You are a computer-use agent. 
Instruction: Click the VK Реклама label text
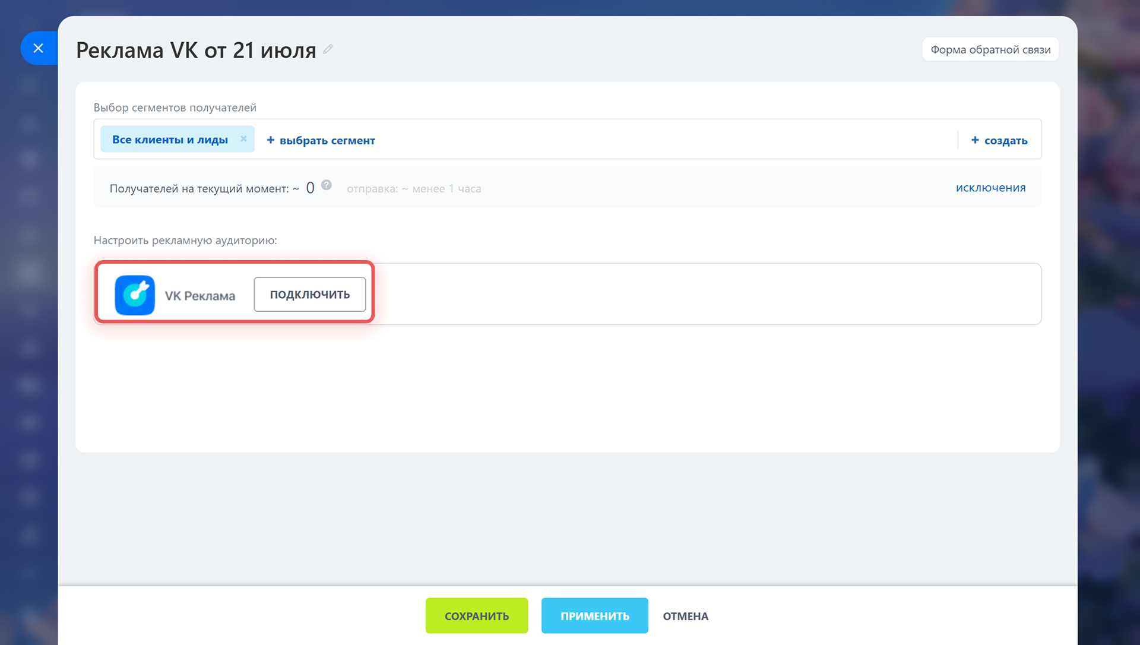coord(200,296)
